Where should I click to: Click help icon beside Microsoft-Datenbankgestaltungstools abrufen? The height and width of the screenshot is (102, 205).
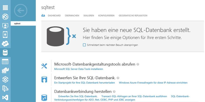pos(138,64)
